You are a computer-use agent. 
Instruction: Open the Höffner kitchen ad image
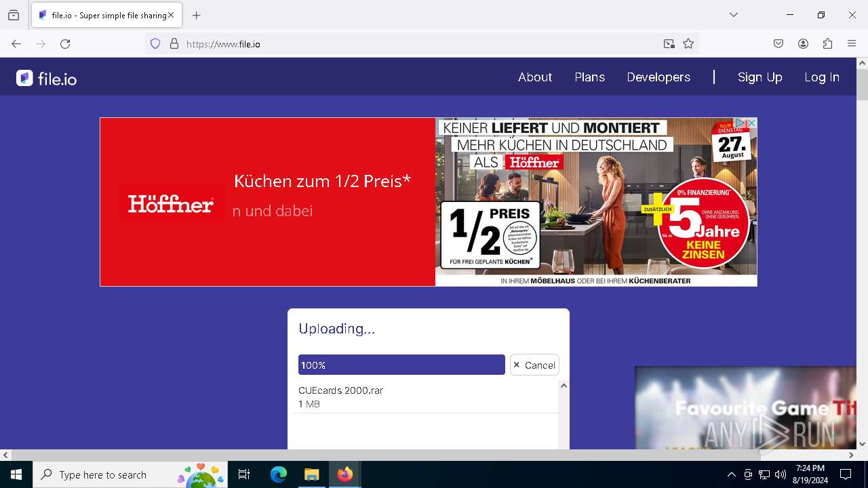click(596, 202)
